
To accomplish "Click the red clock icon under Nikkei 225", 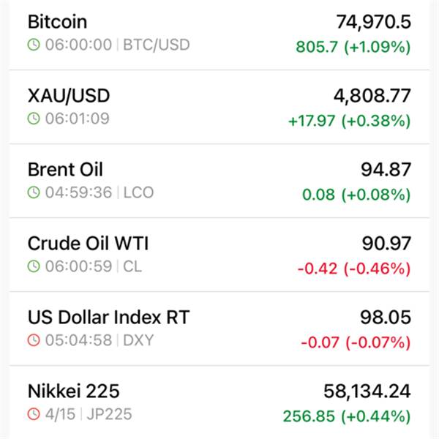I will click(x=34, y=414).
